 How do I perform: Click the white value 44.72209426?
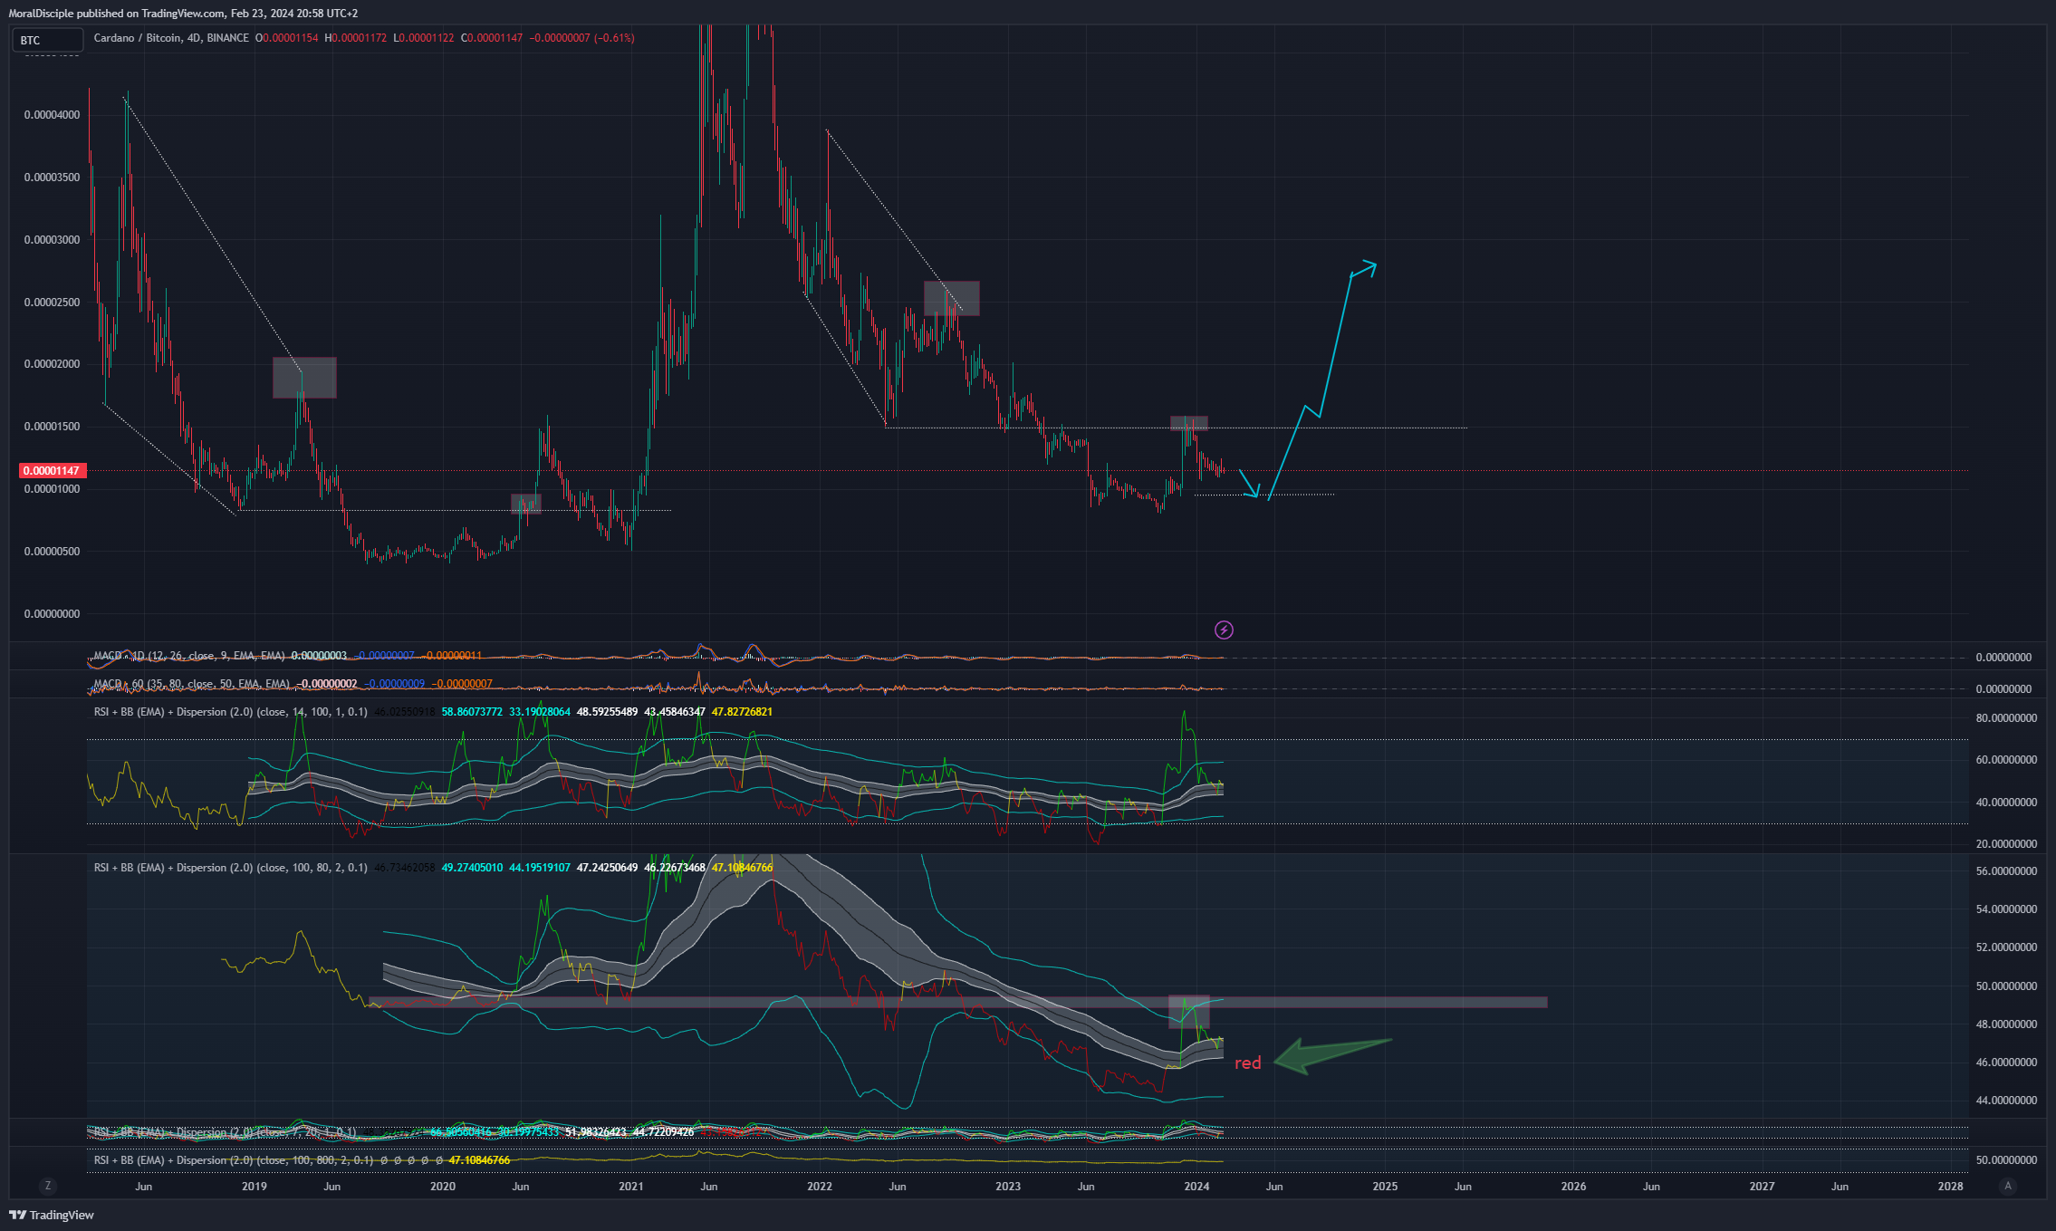click(x=664, y=1132)
